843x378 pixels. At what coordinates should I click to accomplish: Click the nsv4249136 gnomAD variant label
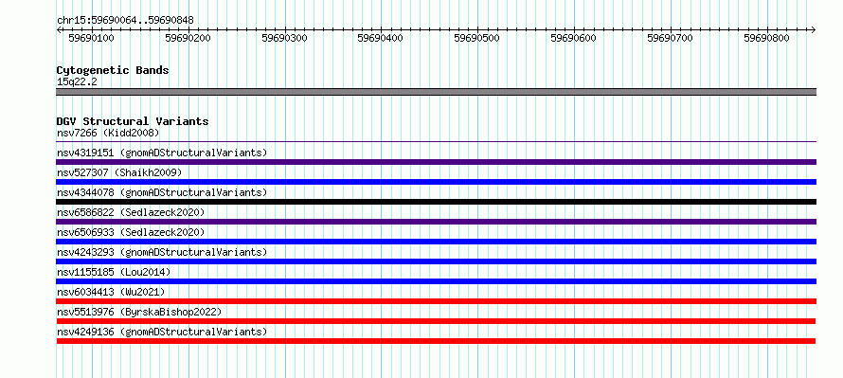162,332
